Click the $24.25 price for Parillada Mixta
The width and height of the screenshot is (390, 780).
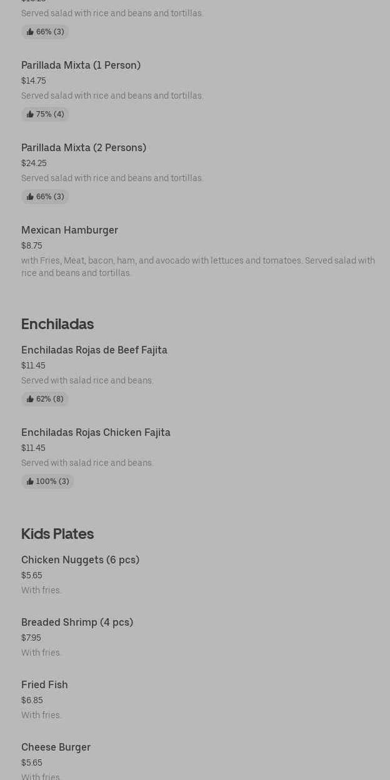(34, 164)
